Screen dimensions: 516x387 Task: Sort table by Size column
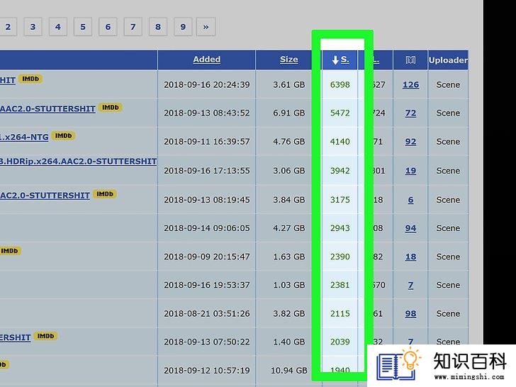[x=289, y=60]
